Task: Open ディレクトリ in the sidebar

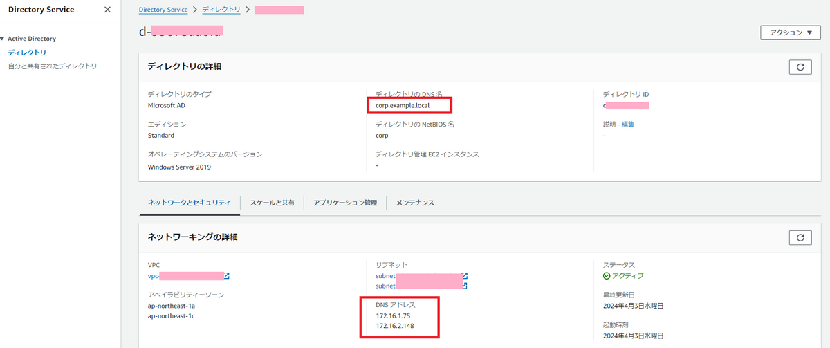Action: click(27, 53)
